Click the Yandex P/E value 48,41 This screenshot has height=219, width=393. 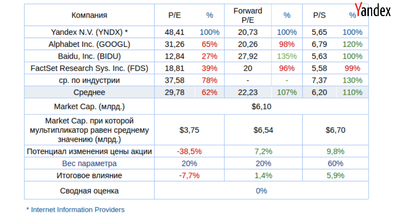pos(175,32)
